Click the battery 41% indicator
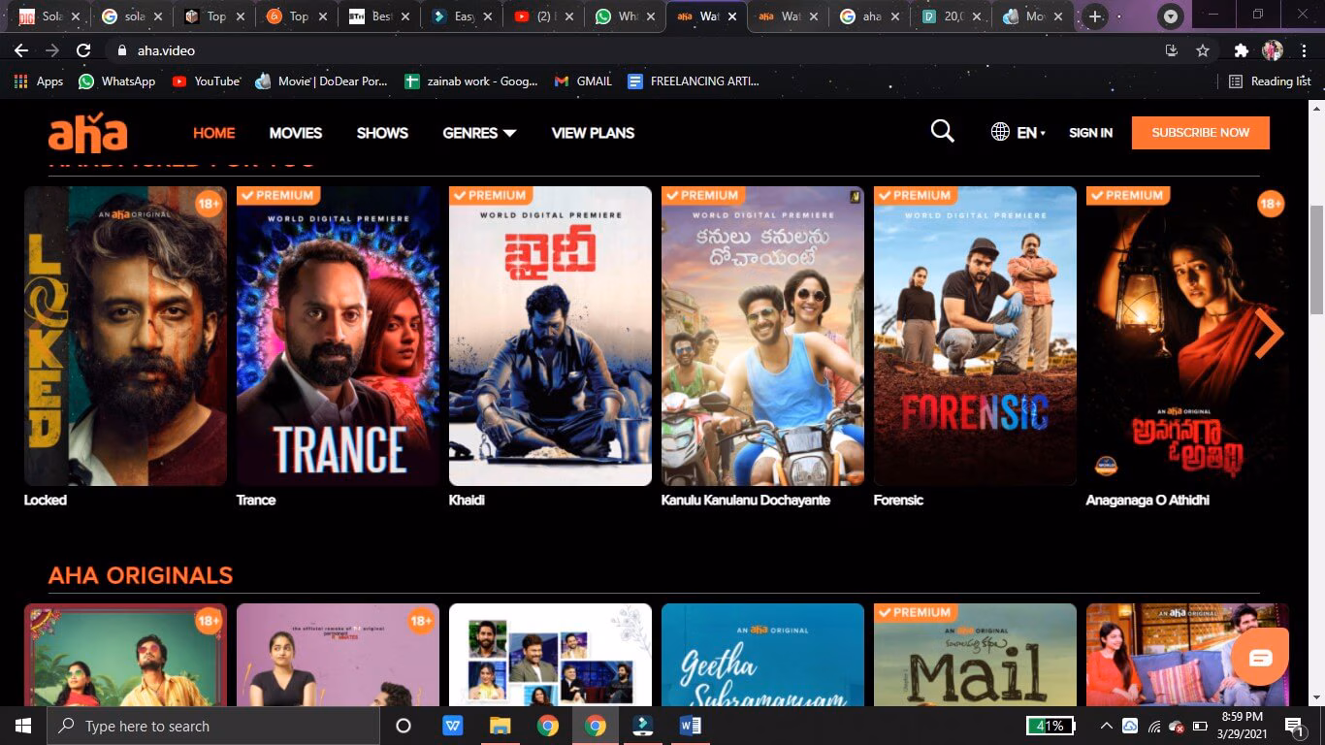 point(1050,726)
